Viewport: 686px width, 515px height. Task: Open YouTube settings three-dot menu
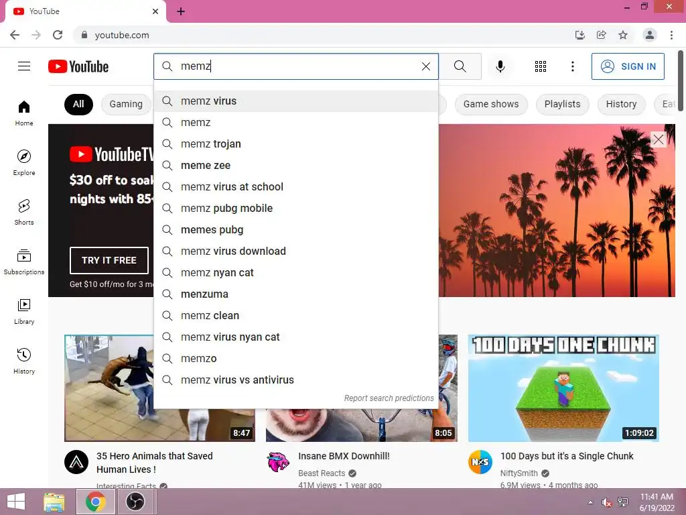(x=572, y=66)
